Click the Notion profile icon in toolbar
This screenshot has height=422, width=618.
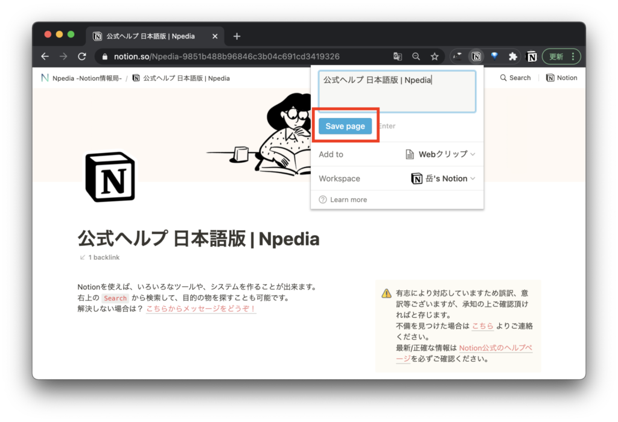point(531,57)
